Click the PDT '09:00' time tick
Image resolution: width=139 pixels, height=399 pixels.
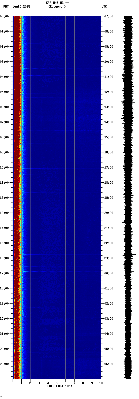(x=4, y=152)
